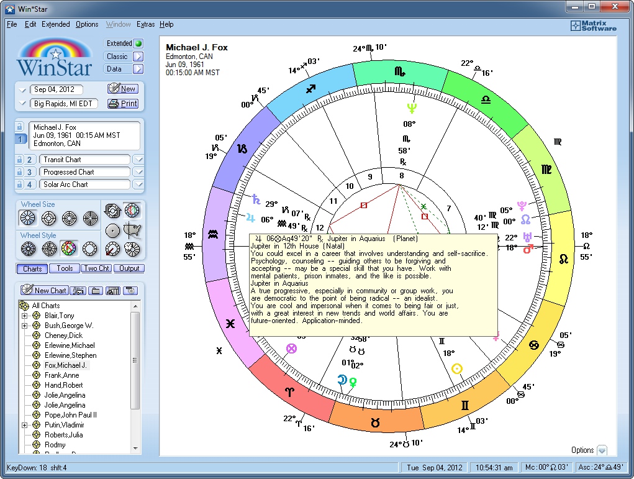Image resolution: width=634 pixels, height=479 pixels.
Task: Toggle the lock for chart slot 1
Action: click(x=19, y=126)
